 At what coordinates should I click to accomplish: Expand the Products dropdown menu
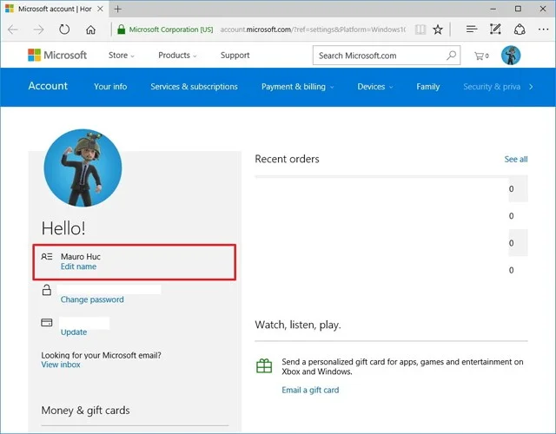[177, 56]
